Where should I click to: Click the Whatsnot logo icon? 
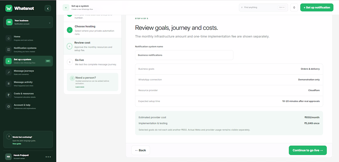pos(9,8)
